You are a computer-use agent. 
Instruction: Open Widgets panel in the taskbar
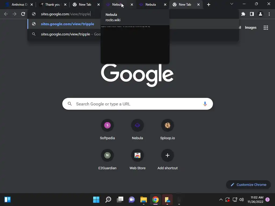click(x=8, y=200)
